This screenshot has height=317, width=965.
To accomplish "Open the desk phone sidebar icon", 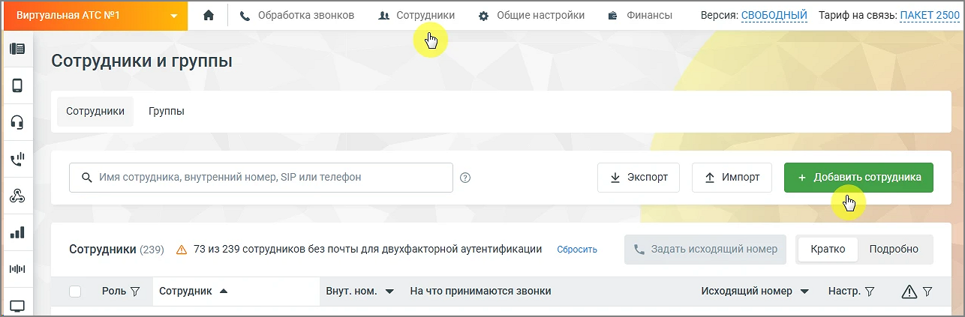I will 17,49.
